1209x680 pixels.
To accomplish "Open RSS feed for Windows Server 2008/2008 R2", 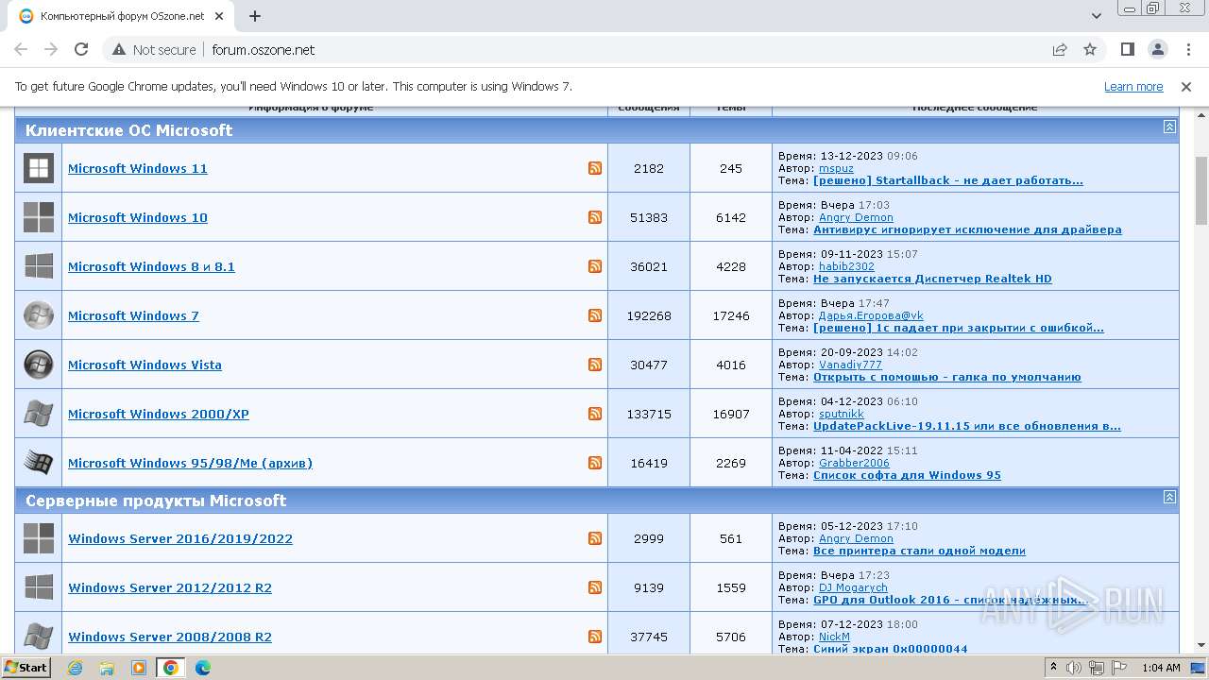I will click(x=595, y=637).
